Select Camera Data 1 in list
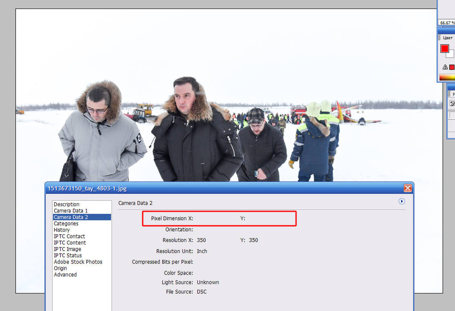 click(x=71, y=211)
